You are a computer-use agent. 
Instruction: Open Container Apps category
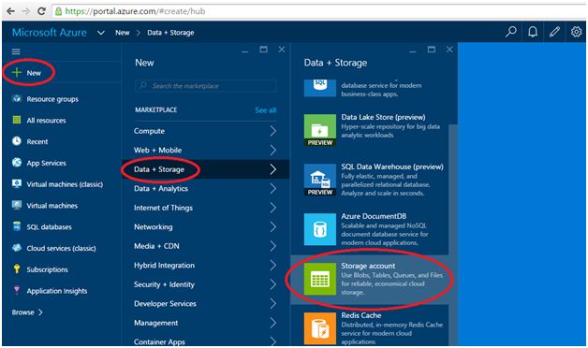point(205,341)
